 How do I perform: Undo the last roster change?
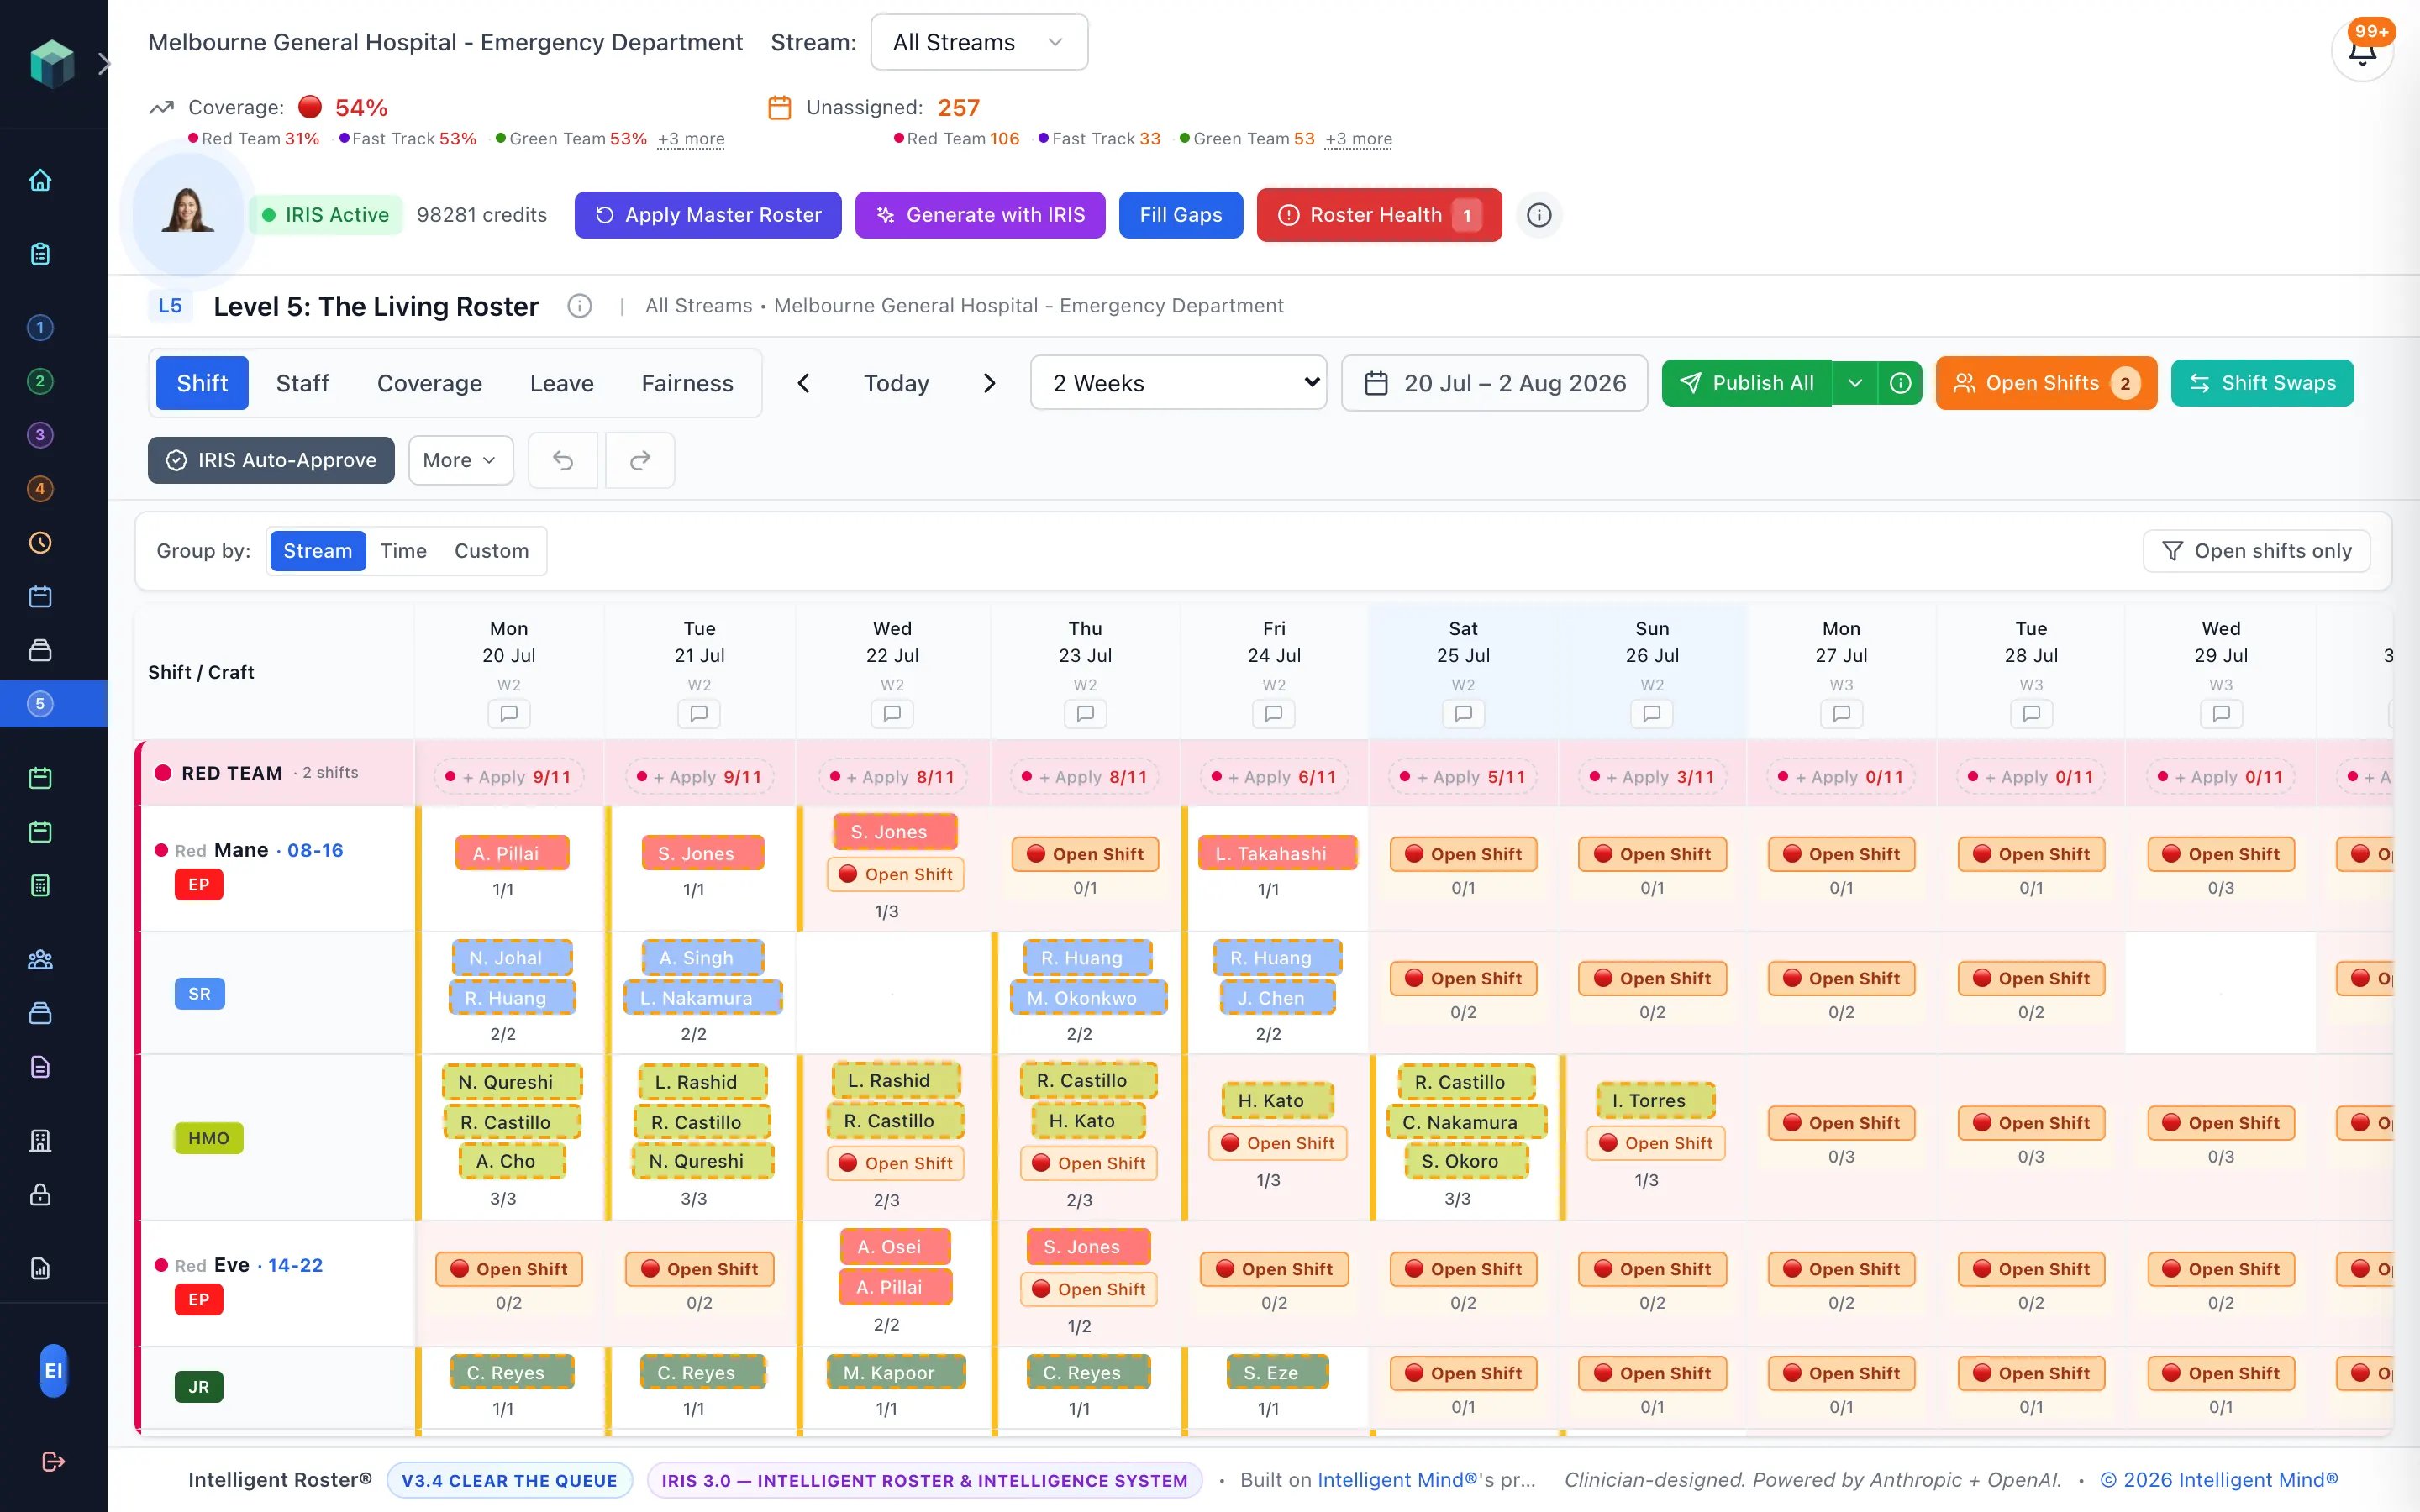[x=563, y=460]
